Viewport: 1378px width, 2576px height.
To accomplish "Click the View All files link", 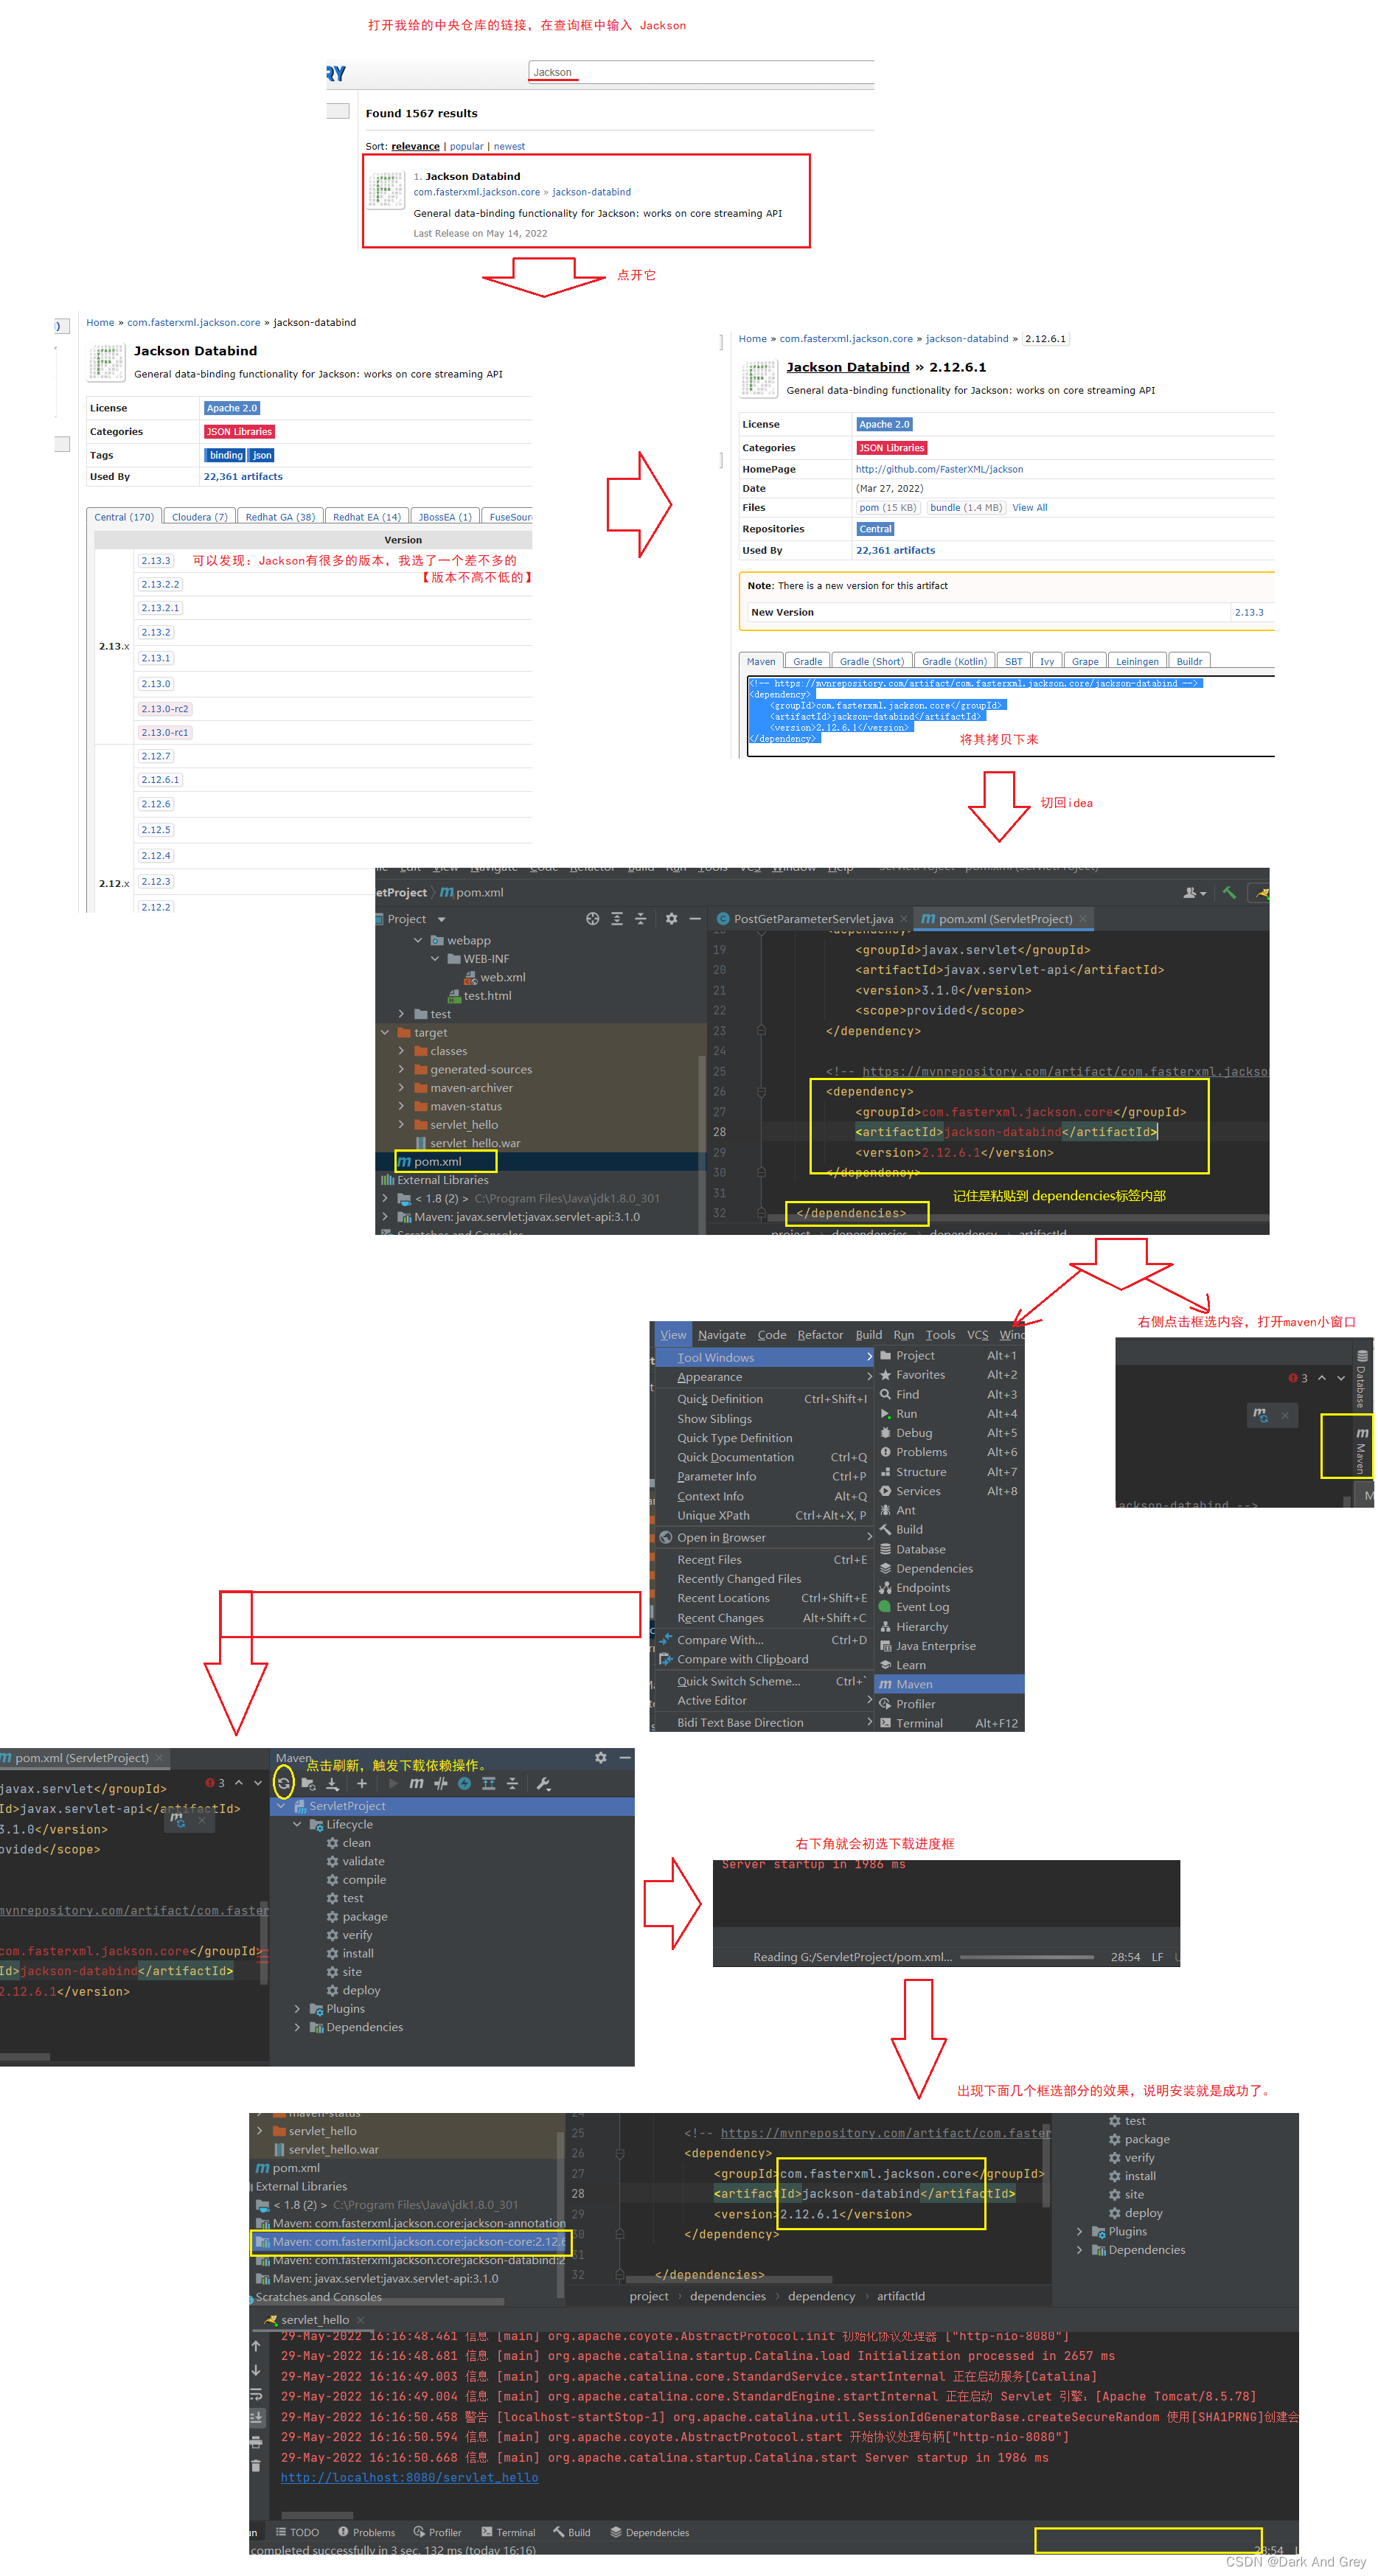I will point(1029,507).
